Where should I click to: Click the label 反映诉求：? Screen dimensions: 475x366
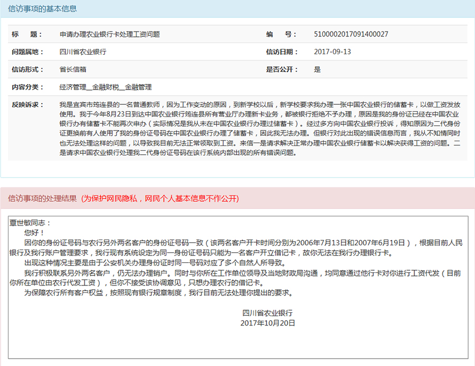(27, 105)
